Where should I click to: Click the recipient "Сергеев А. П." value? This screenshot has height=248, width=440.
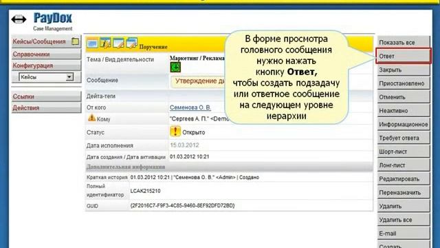click(x=199, y=119)
